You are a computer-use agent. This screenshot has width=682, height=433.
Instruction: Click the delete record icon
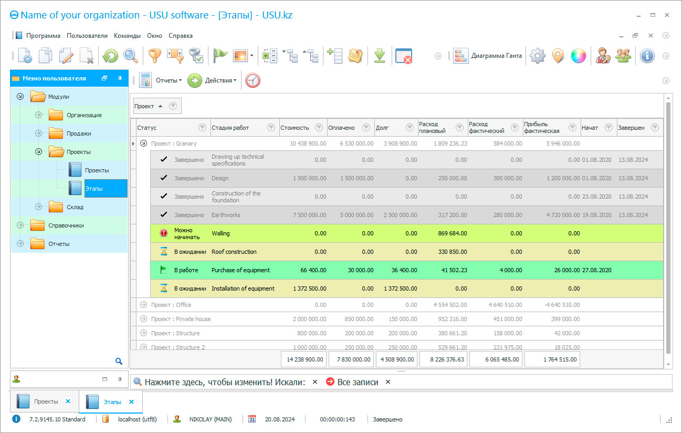click(x=87, y=56)
